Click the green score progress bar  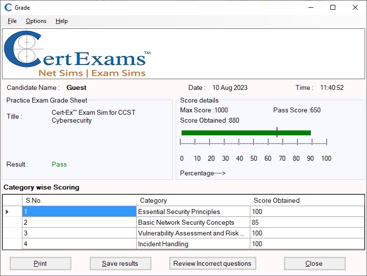(245, 132)
